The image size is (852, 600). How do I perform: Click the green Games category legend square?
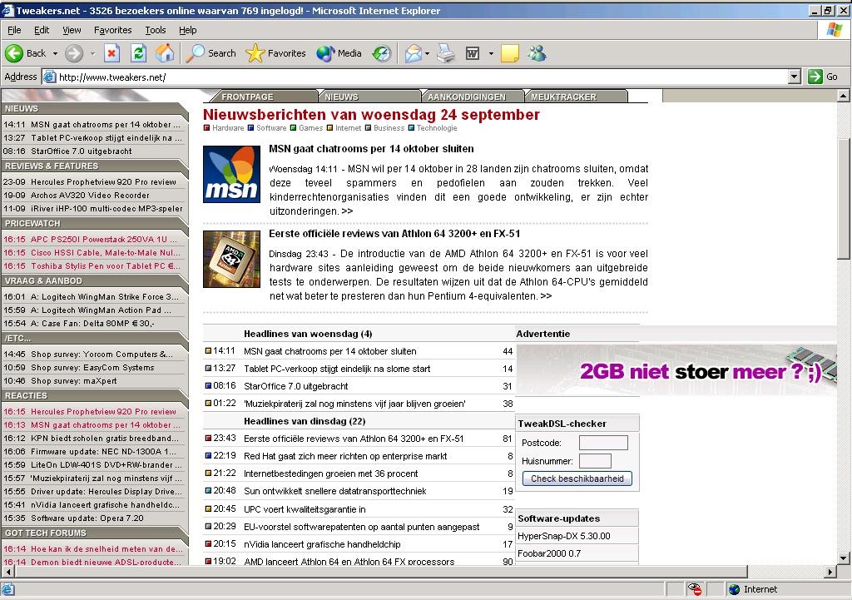[293, 128]
